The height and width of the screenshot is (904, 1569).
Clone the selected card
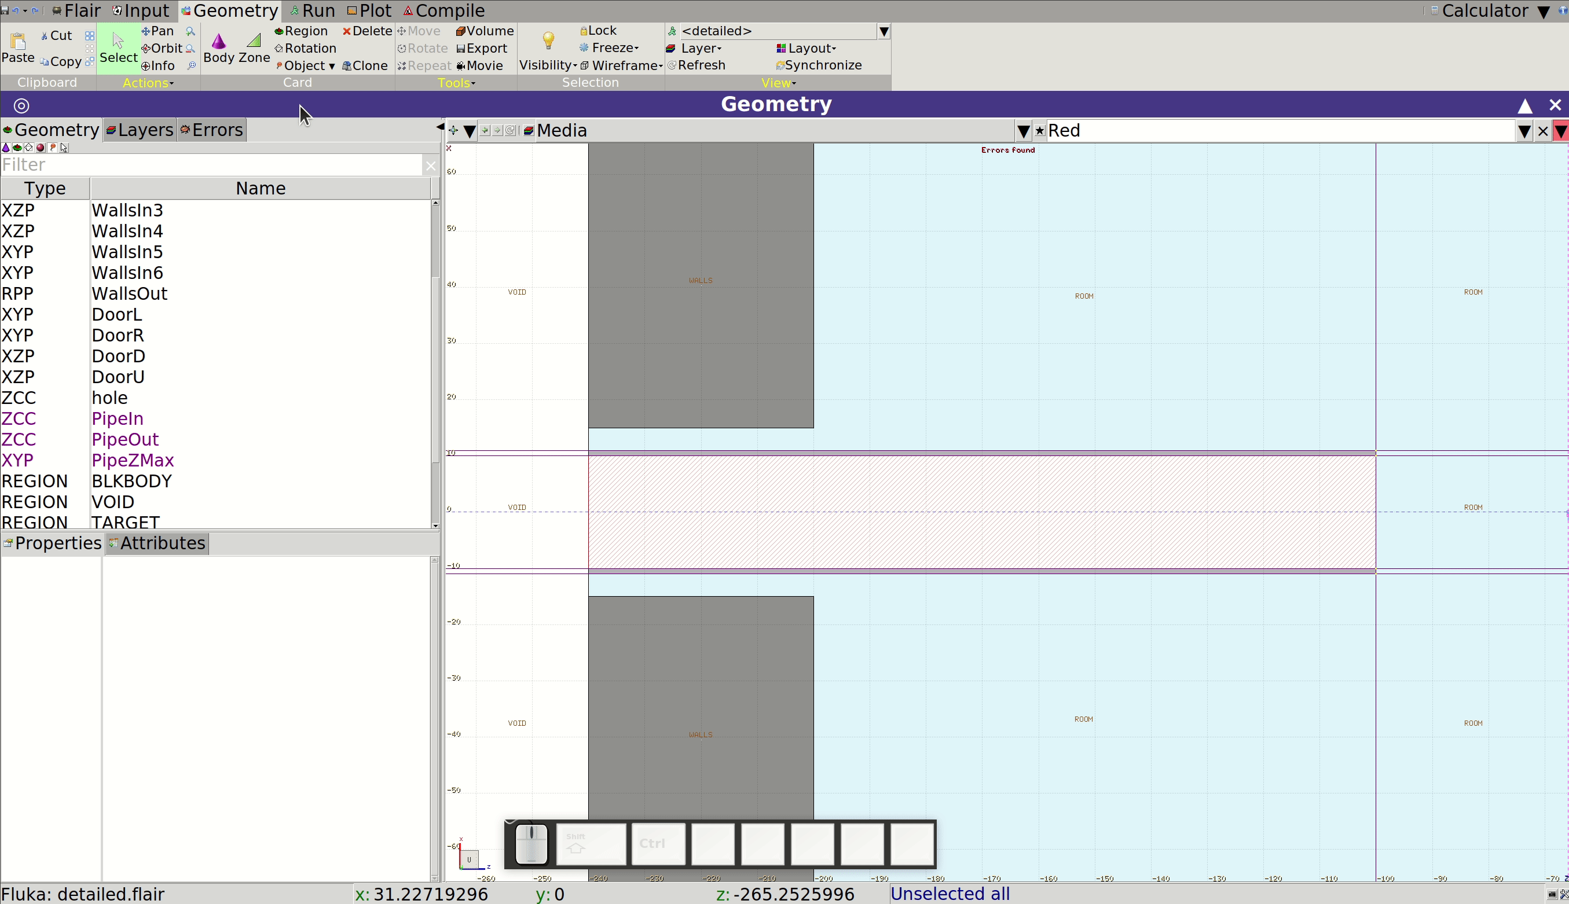click(365, 66)
